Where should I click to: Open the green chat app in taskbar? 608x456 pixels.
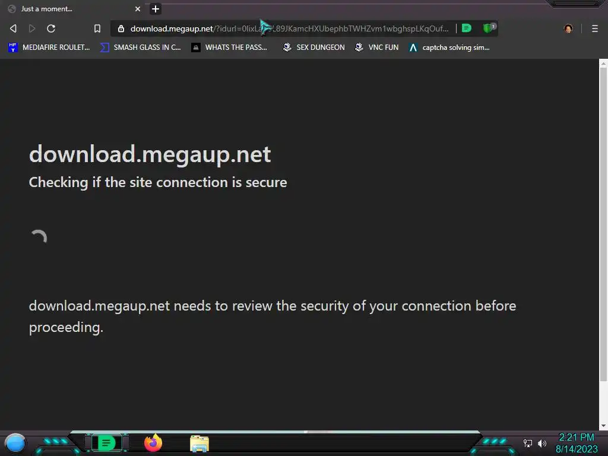pyautogui.click(x=106, y=443)
